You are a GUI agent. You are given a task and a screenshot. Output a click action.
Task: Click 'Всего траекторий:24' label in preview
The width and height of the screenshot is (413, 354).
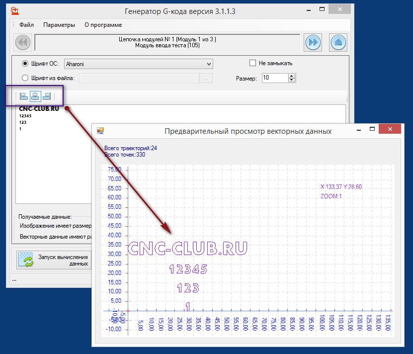[x=131, y=148]
